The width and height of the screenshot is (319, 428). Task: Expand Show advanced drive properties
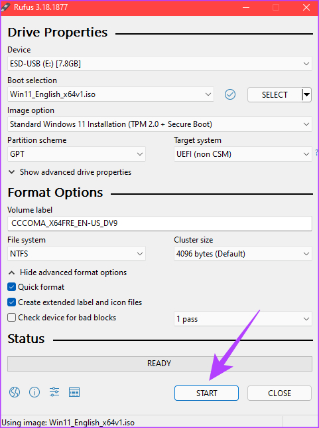point(70,172)
